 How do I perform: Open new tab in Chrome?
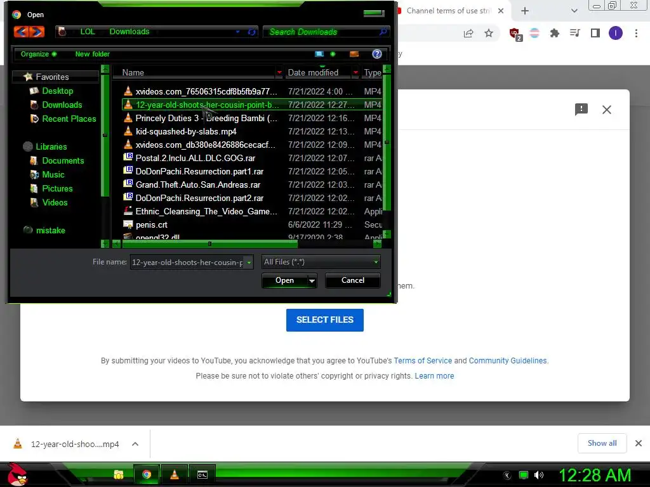click(525, 11)
